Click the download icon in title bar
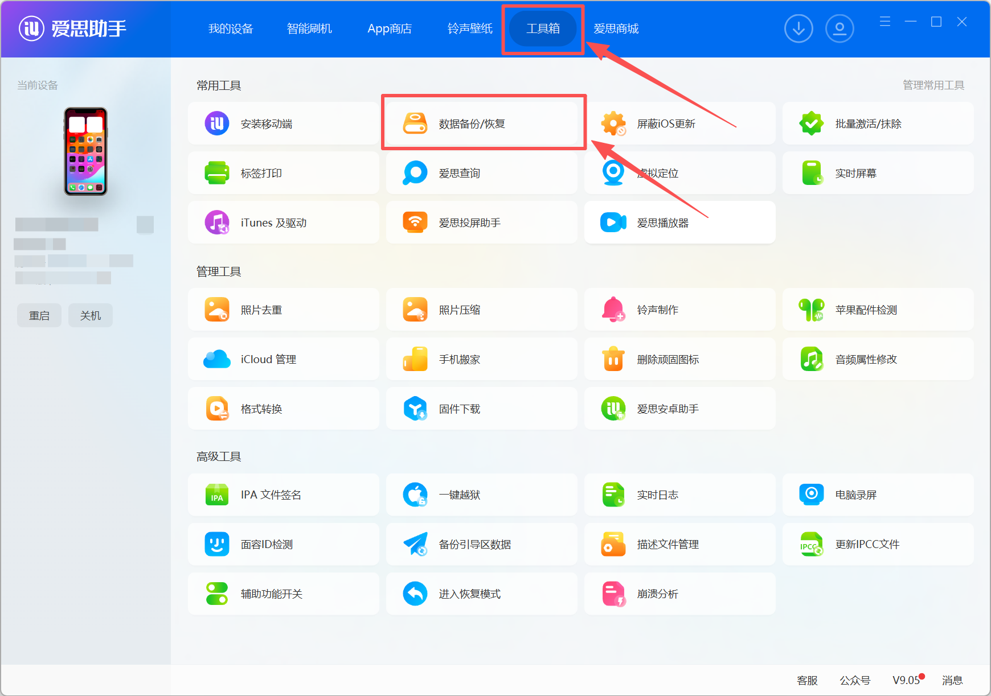The width and height of the screenshot is (991, 696). [798, 28]
